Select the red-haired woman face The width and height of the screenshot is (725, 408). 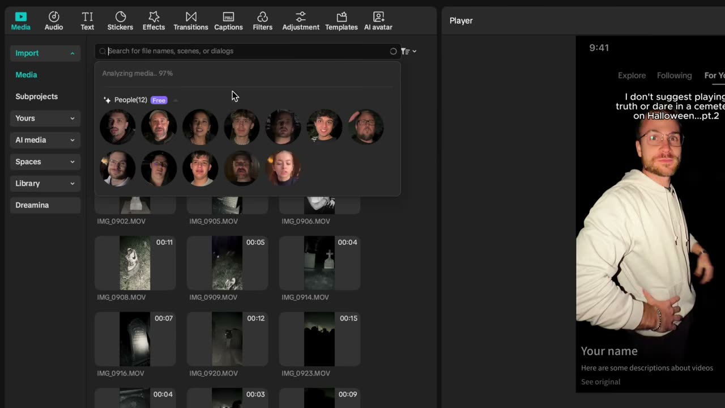click(x=283, y=168)
